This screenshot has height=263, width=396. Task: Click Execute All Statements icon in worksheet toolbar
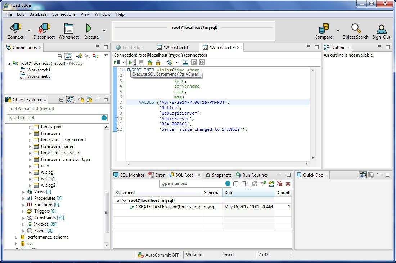pos(117,62)
